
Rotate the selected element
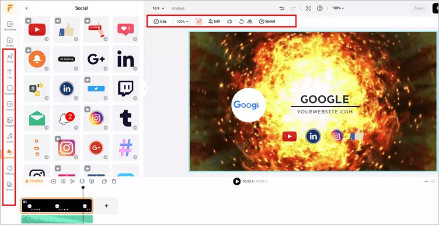coord(241,21)
